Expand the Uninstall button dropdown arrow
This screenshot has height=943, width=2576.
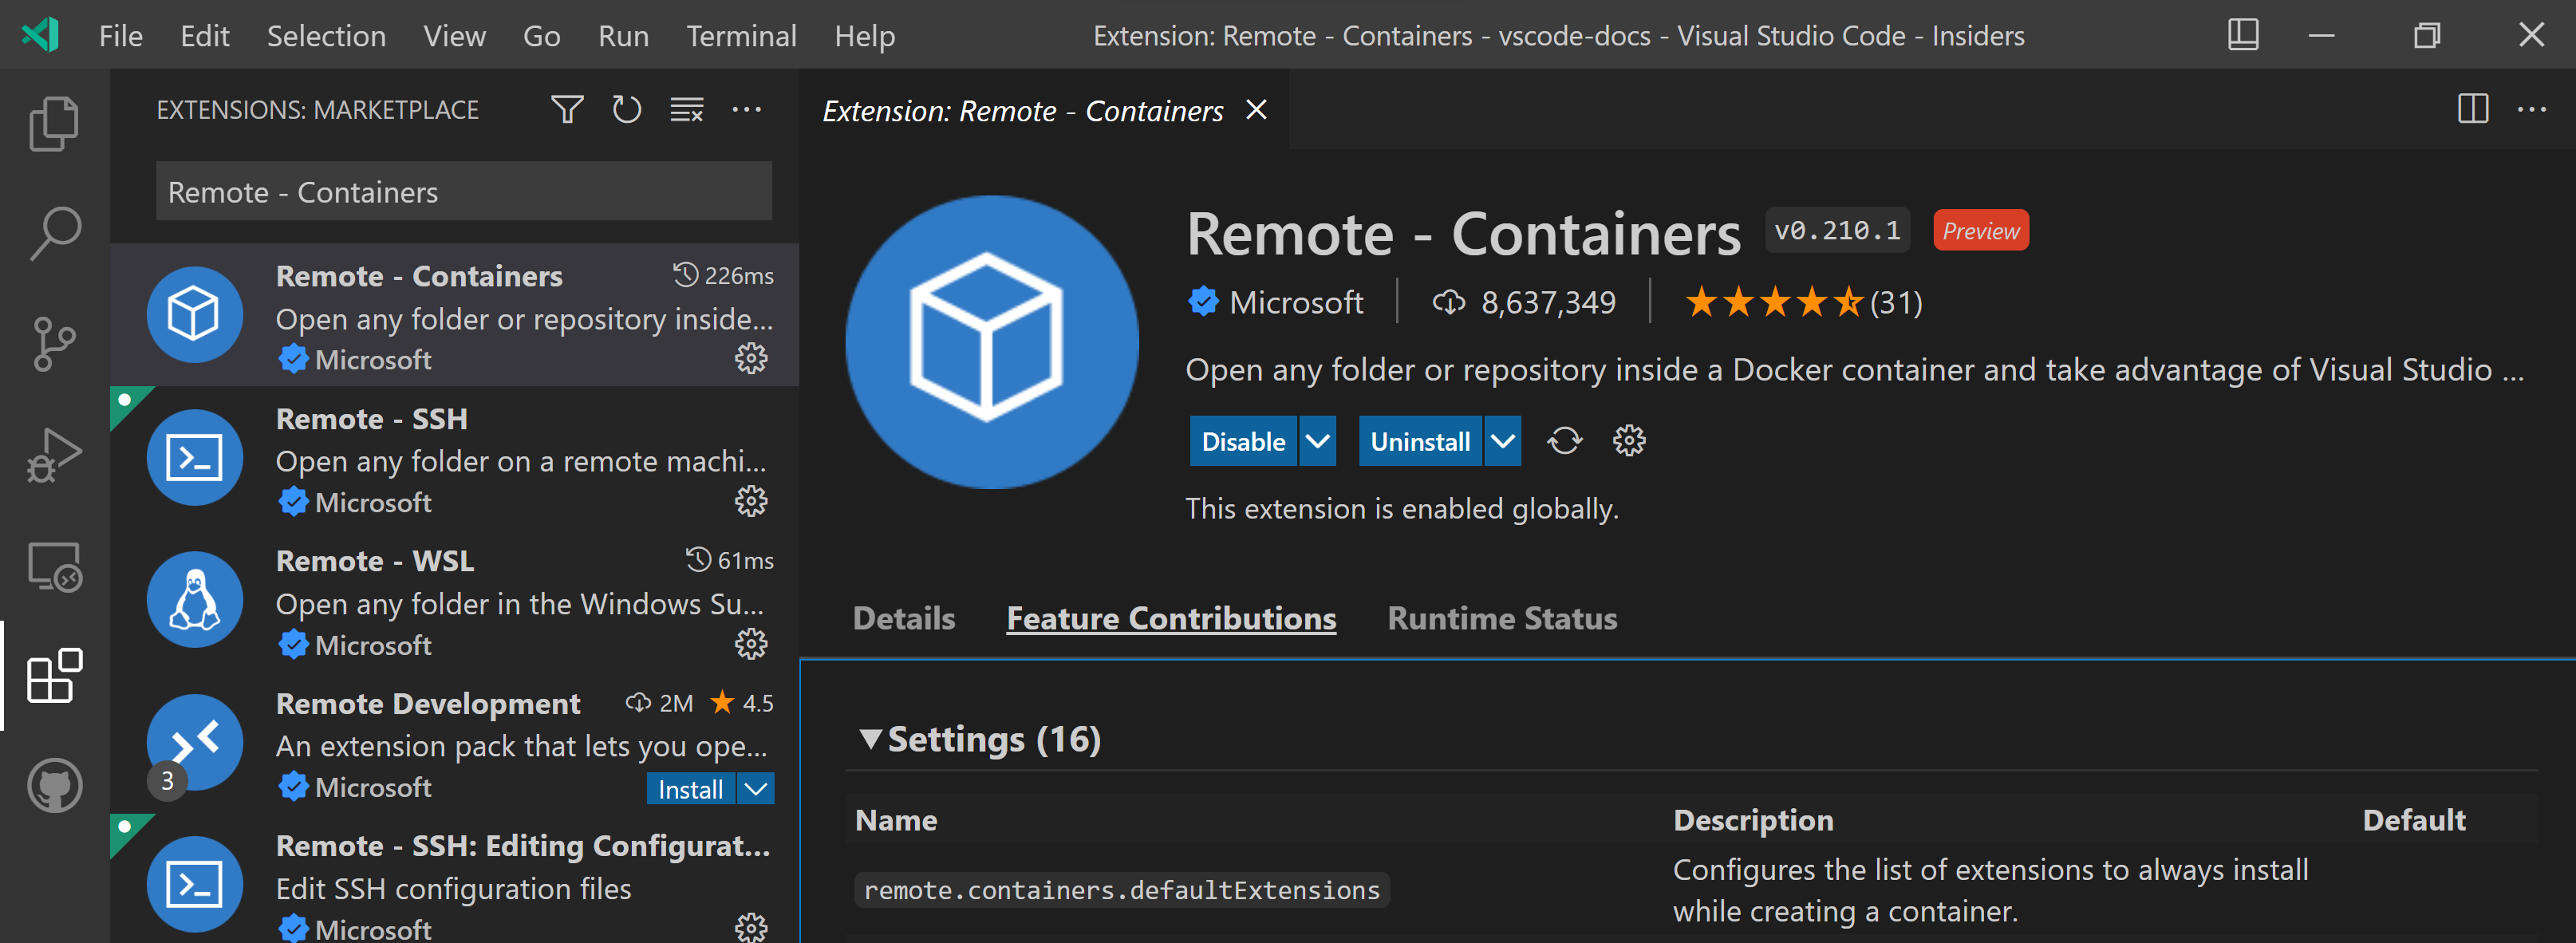(x=1503, y=441)
